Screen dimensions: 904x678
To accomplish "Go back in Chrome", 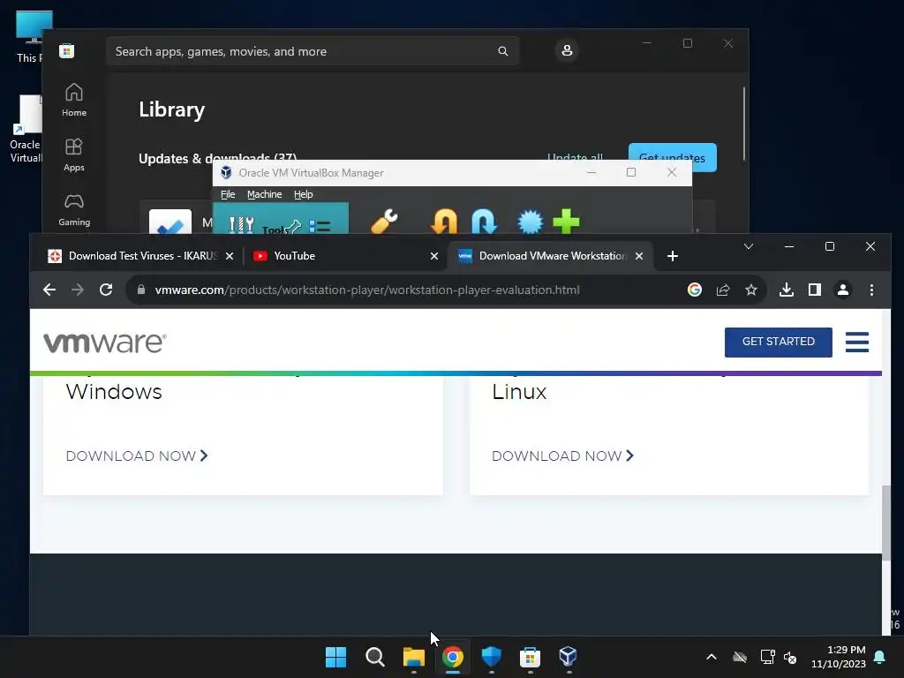I will [49, 290].
